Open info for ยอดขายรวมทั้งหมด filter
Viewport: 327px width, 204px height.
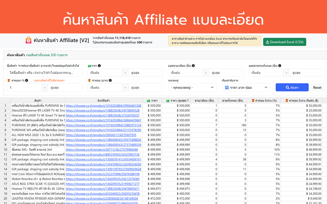pos(280,66)
